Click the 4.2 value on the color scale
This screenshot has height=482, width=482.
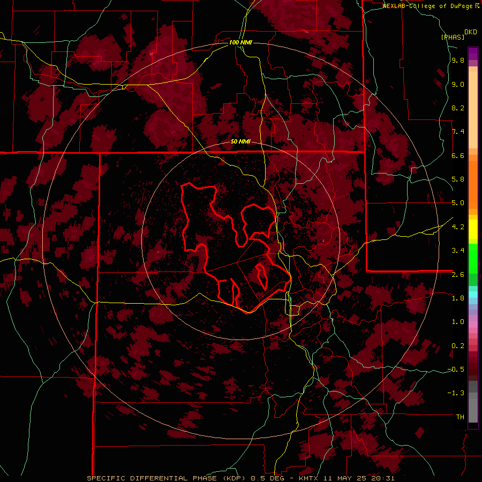coord(458,227)
